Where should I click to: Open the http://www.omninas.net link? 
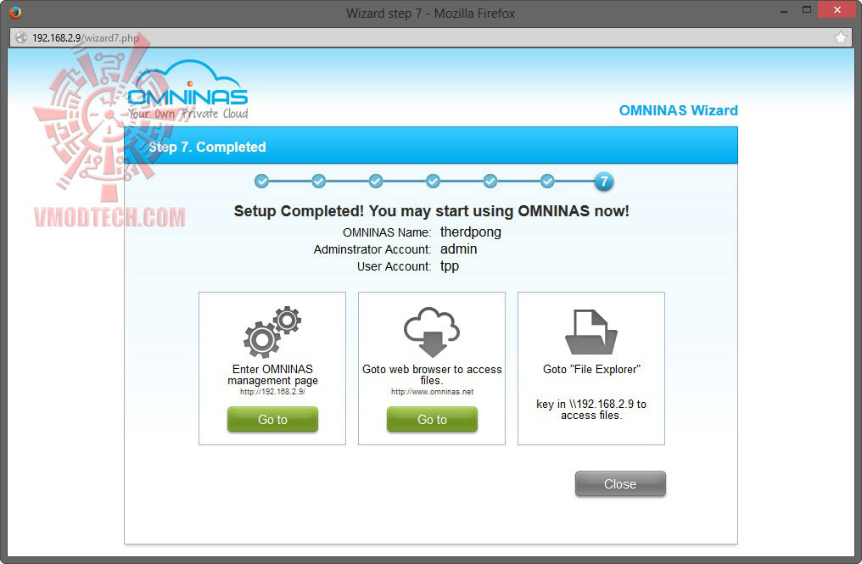pyautogui.click(x=432, y=392)
